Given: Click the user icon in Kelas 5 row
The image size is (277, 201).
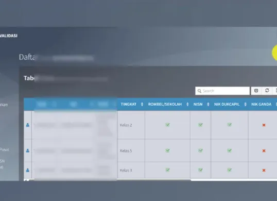Looking at the screenshot, I should click(28, 150).
